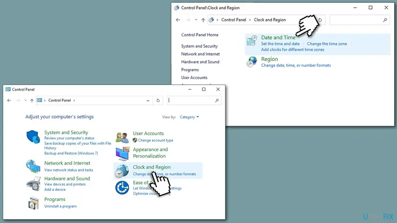Open Date and Time heading link

point(278,37)
